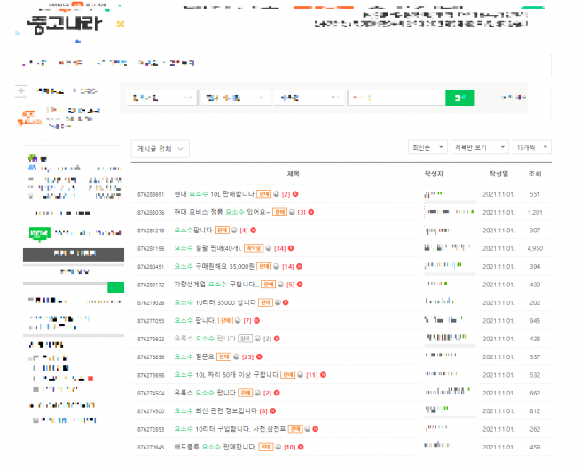
Task: Open the [34] comments link on row 876281196
Action: 279,248
